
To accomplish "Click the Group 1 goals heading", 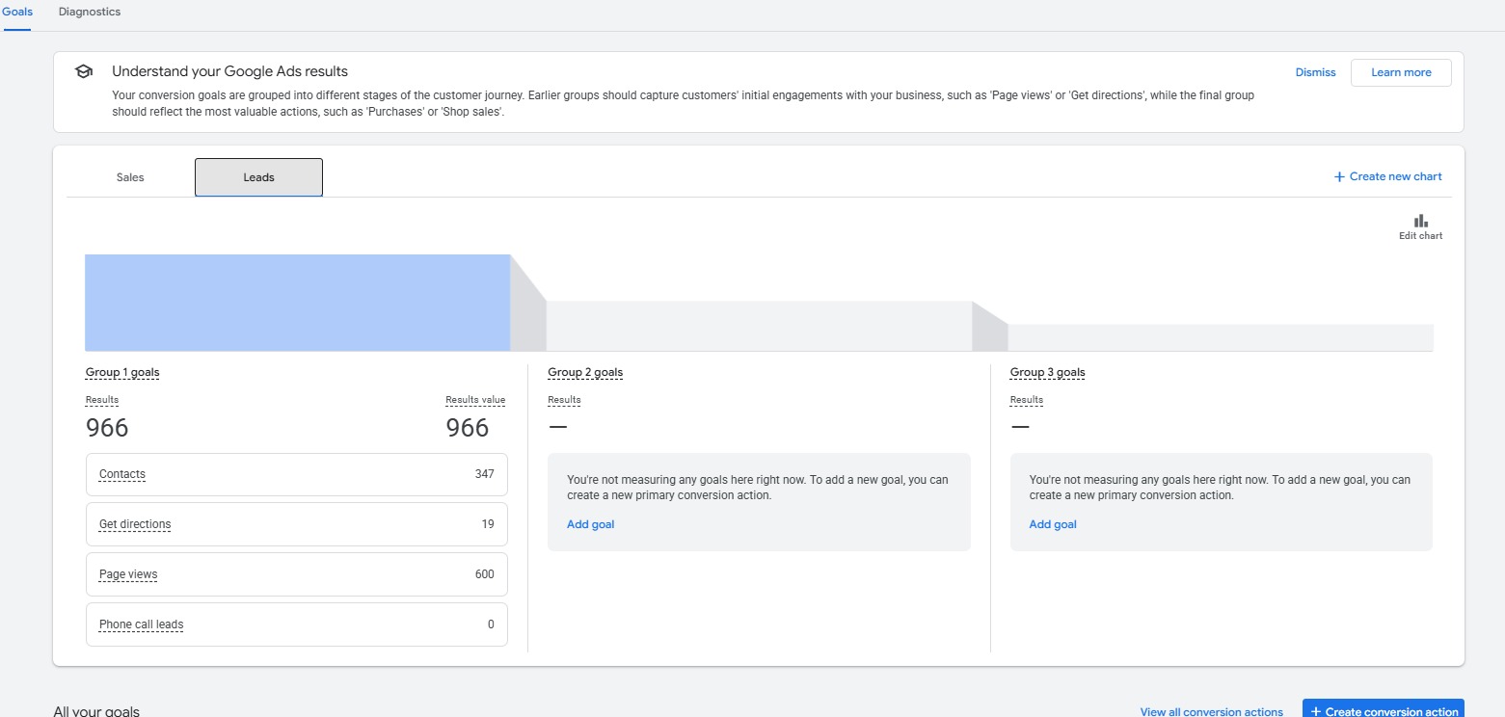I will 122,373.
